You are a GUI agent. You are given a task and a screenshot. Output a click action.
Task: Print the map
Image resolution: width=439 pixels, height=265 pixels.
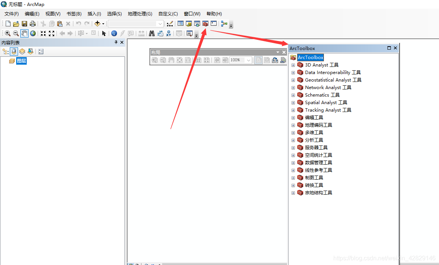pyautogui.click(x=32, y=24)
